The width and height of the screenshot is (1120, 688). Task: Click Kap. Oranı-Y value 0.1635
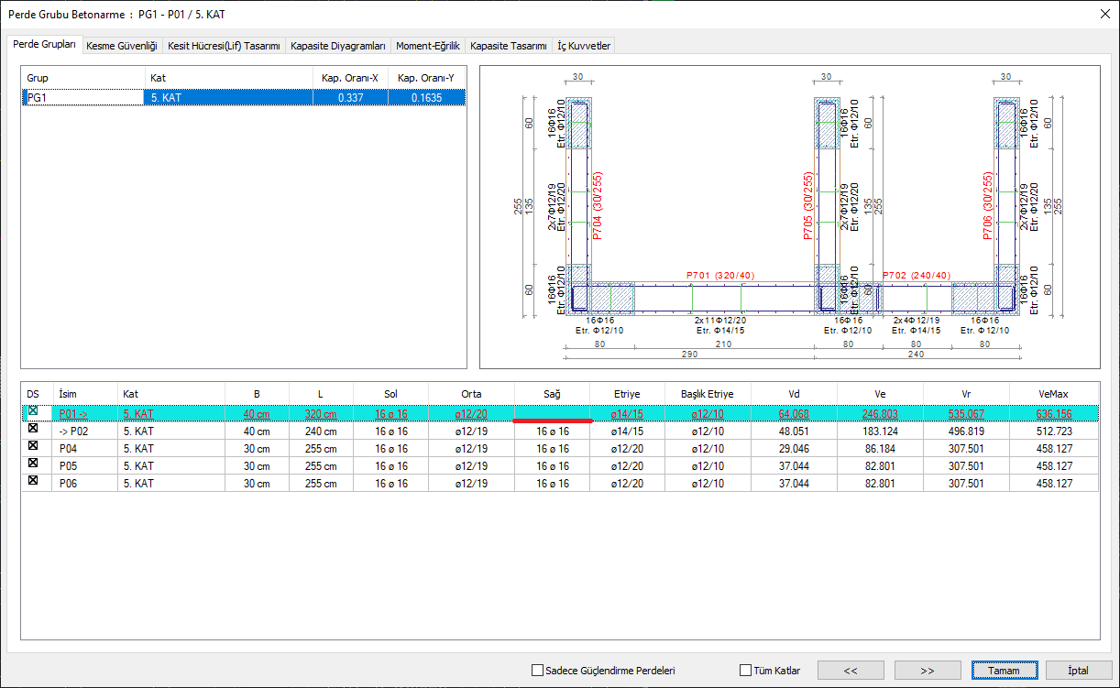[426, 97]
